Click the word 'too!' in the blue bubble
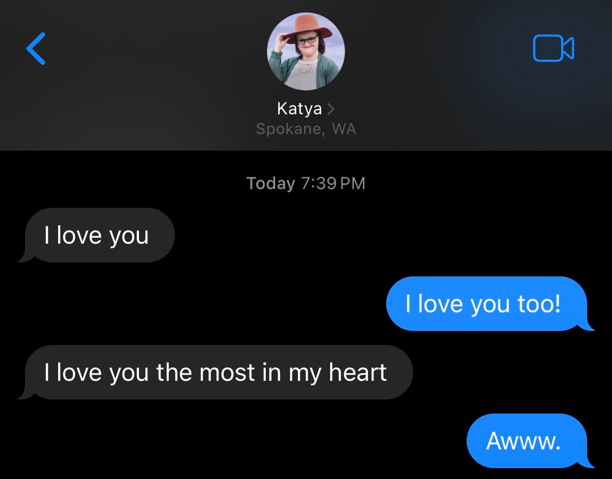This screenshot has height=479, width=612. (x=539, y=303)
